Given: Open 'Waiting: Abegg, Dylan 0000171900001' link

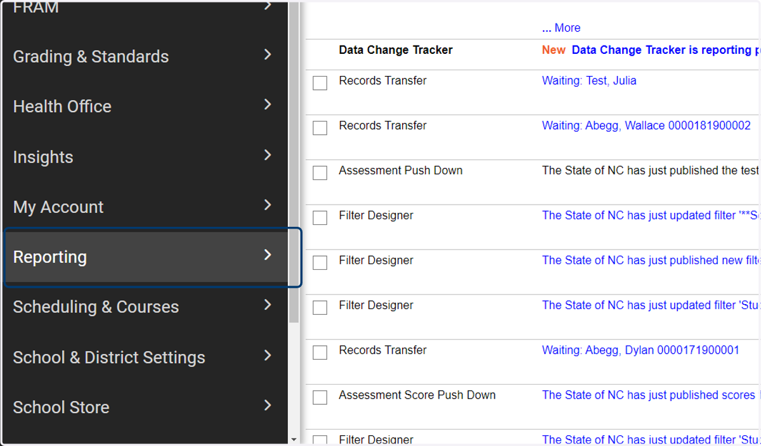Looking at the screenshot, I should (641, 350).
